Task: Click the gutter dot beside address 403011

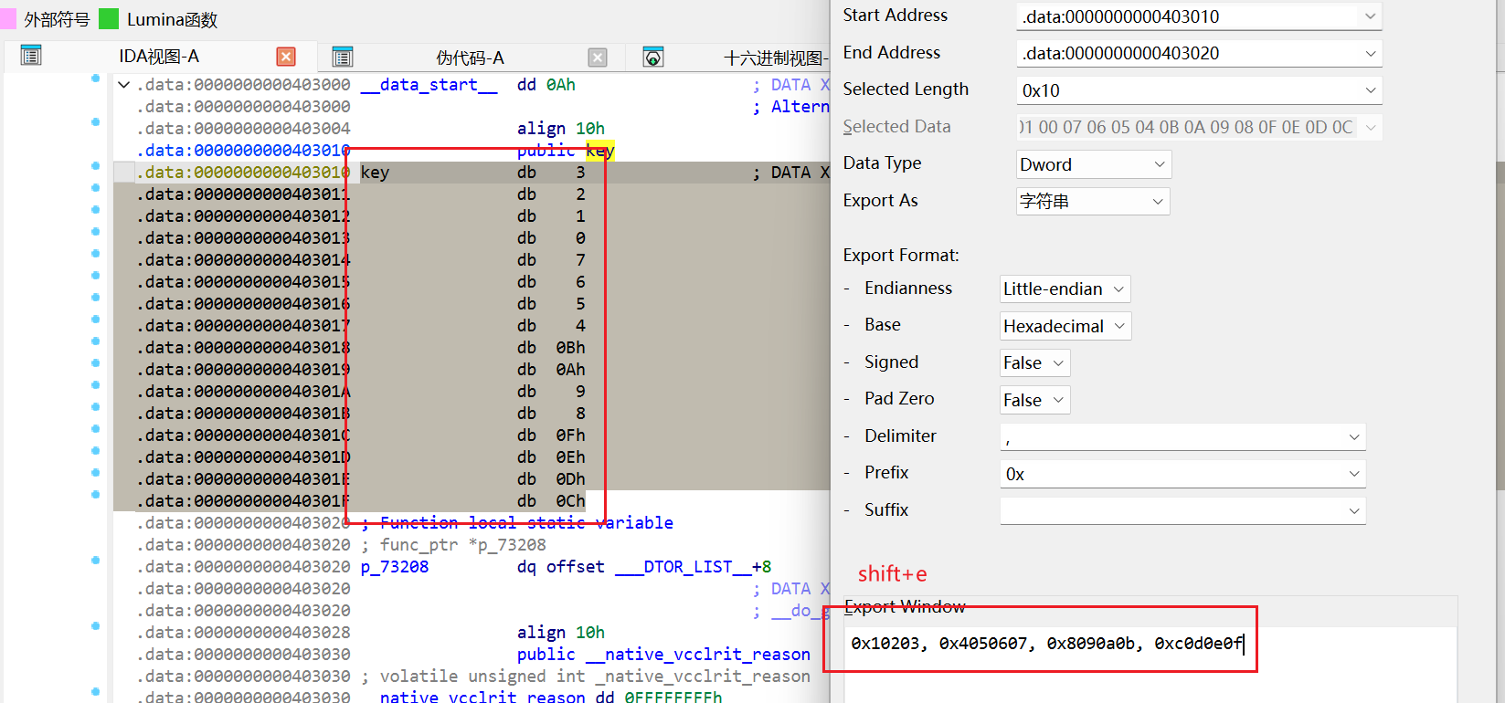Action: point(96,188)
